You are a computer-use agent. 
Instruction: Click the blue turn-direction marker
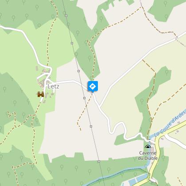click(93, 86)
